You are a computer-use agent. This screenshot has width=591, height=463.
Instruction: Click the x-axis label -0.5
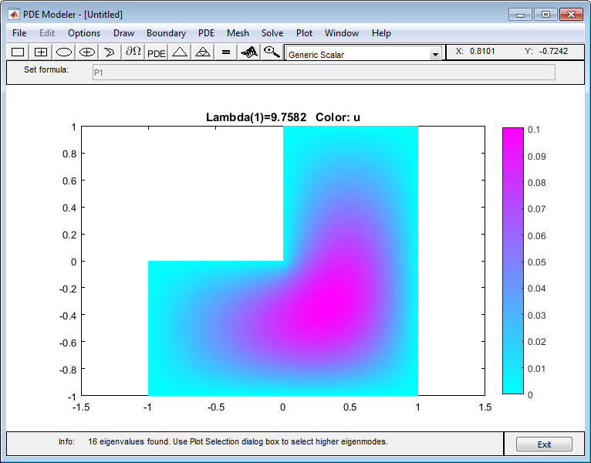coord(215,407)
